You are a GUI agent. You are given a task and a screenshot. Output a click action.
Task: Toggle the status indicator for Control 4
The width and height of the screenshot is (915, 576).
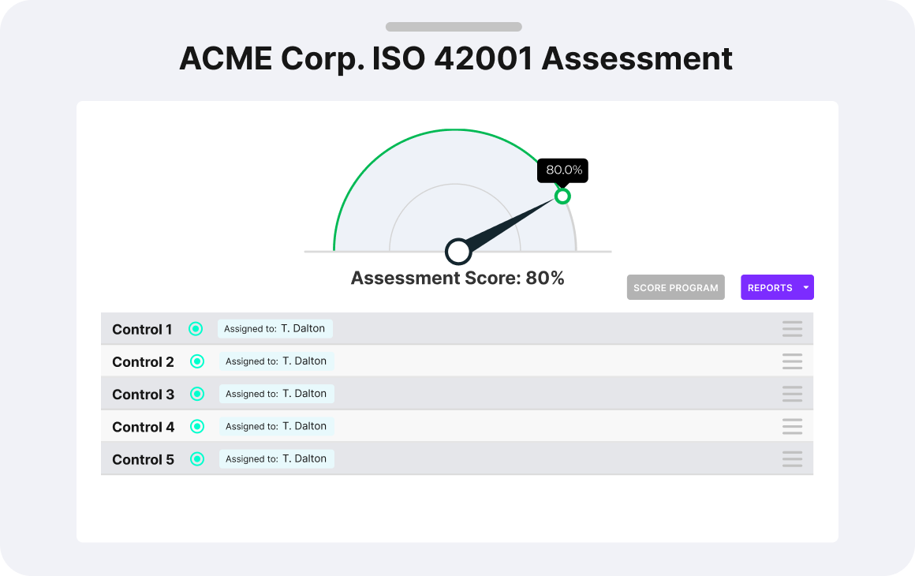tap(197, 427)
